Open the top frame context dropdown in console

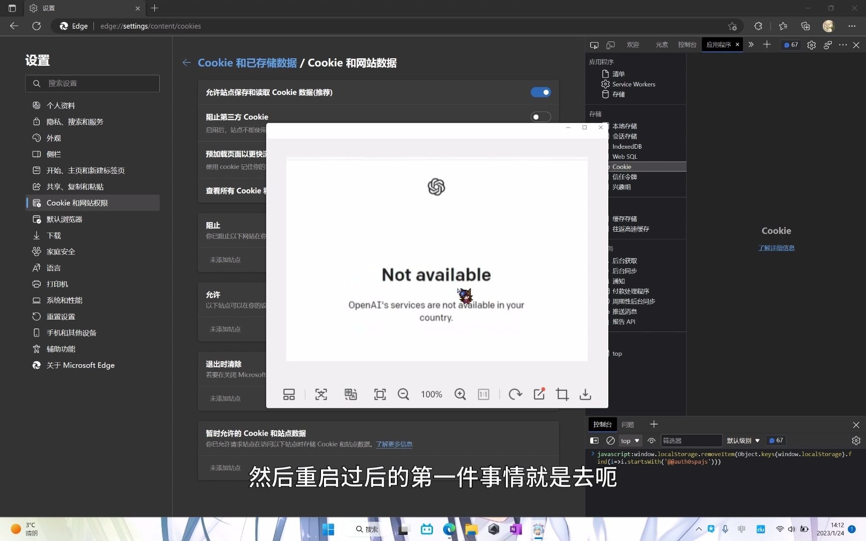coord(629,441)
